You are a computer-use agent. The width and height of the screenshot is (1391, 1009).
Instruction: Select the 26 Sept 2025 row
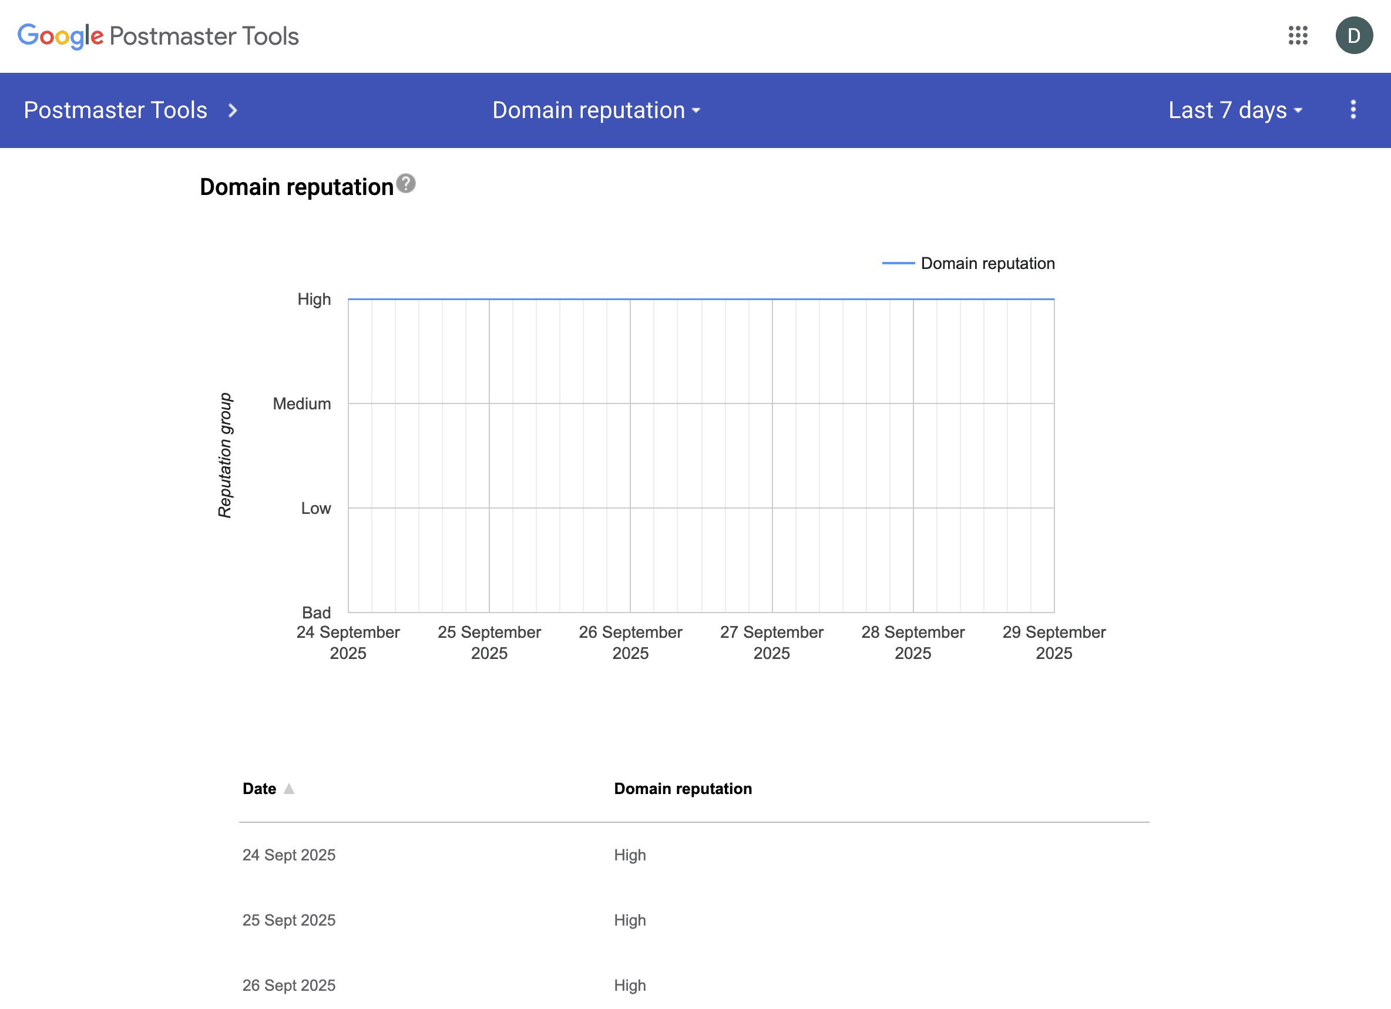[289, 985]
